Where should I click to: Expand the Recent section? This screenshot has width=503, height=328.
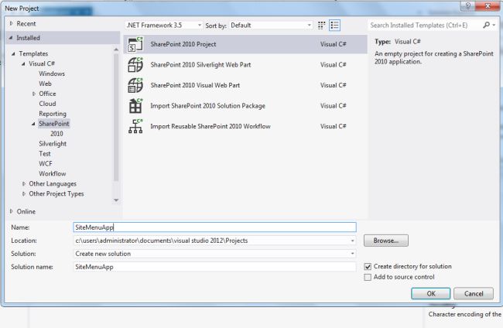[x=12, y=23]
